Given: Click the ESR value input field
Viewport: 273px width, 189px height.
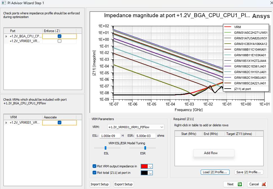Looking at the screenshot, I should (146, 136).
